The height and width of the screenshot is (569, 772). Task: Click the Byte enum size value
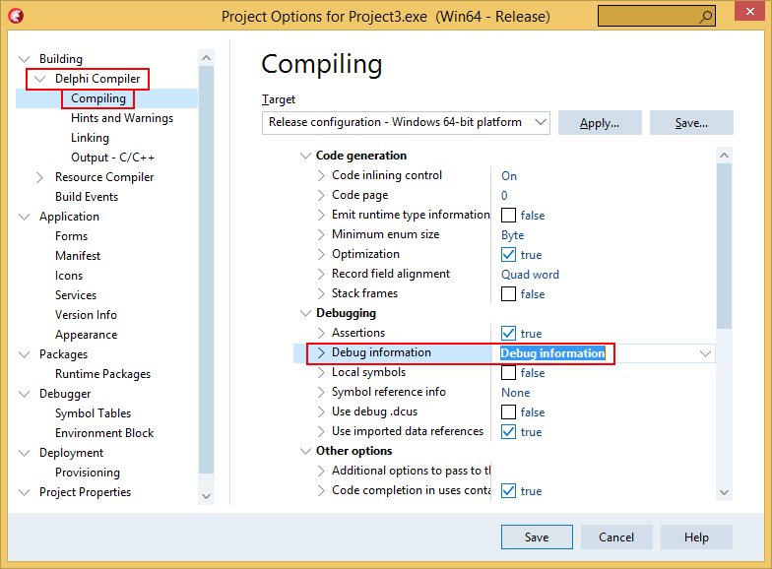pyautogui.click(x=512, y=235)
